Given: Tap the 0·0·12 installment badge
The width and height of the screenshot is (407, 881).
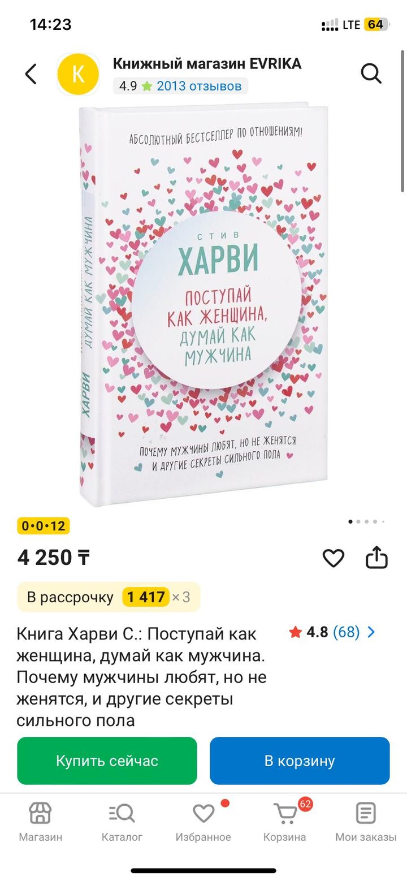Looking at the screenshot, I should (44, 526).
